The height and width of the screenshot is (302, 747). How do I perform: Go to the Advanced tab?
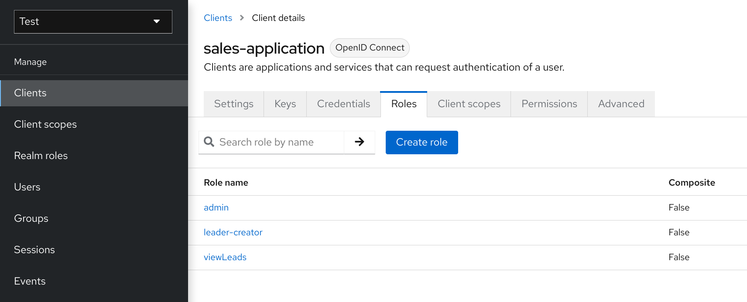point(621,104)
